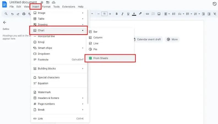Open the Extensions menu
Viewport: 218px width, 124px height.
tap(69, 7)
